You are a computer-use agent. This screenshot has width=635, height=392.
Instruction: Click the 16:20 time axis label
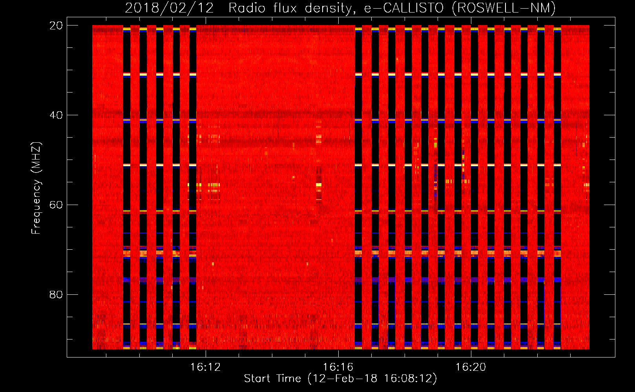471,367
